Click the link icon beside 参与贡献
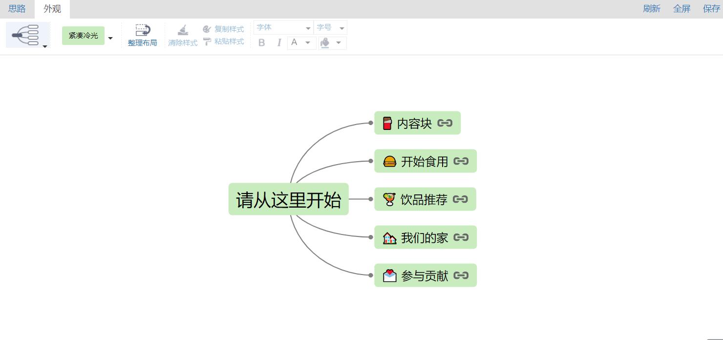 pyautogui.click(x=461, y=276)
